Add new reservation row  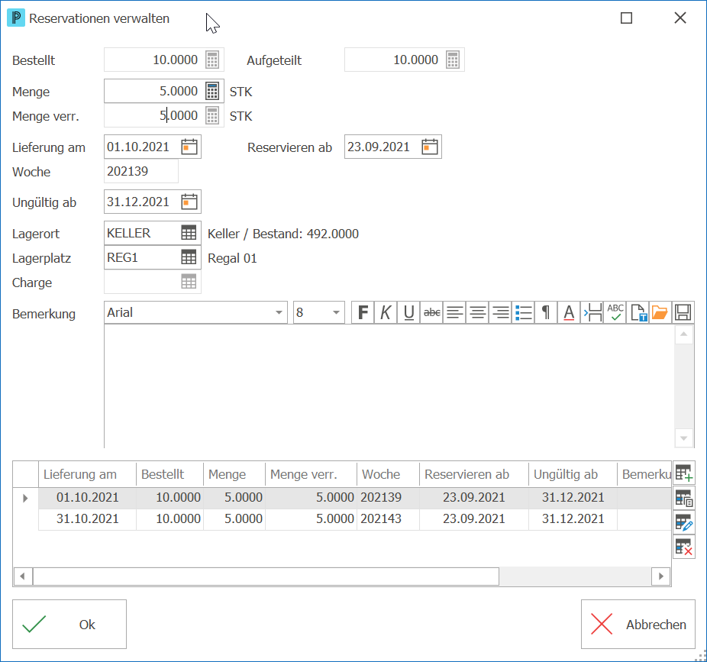coord(684,473)
